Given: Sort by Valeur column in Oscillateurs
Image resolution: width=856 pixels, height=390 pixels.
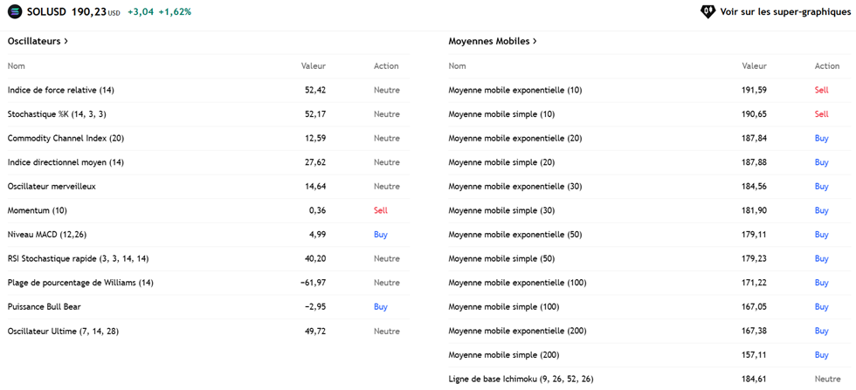Looking at the screenshot, I should tap(313, 66).
